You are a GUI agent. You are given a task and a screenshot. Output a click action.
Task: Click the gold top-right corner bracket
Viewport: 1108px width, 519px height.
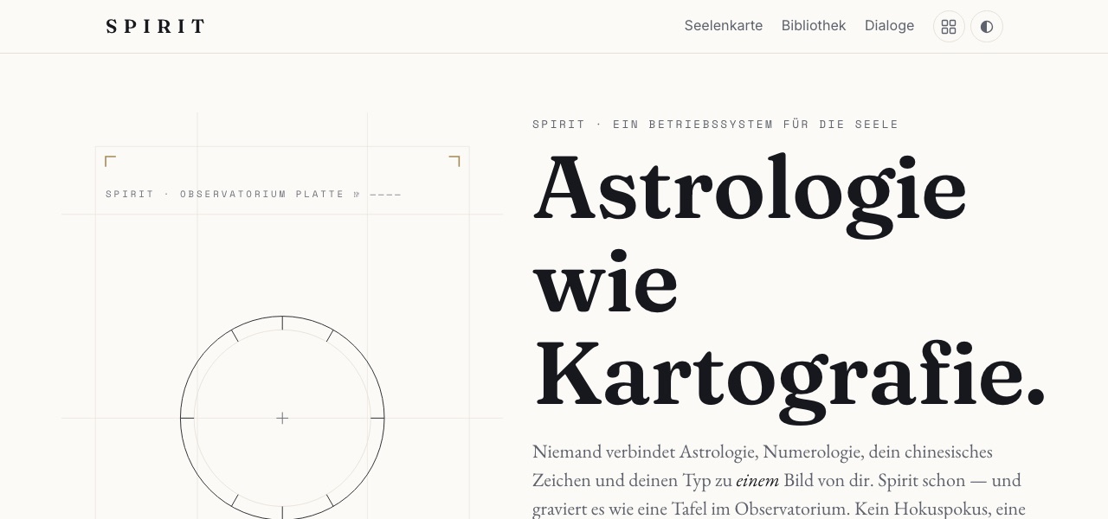point(454,161)
